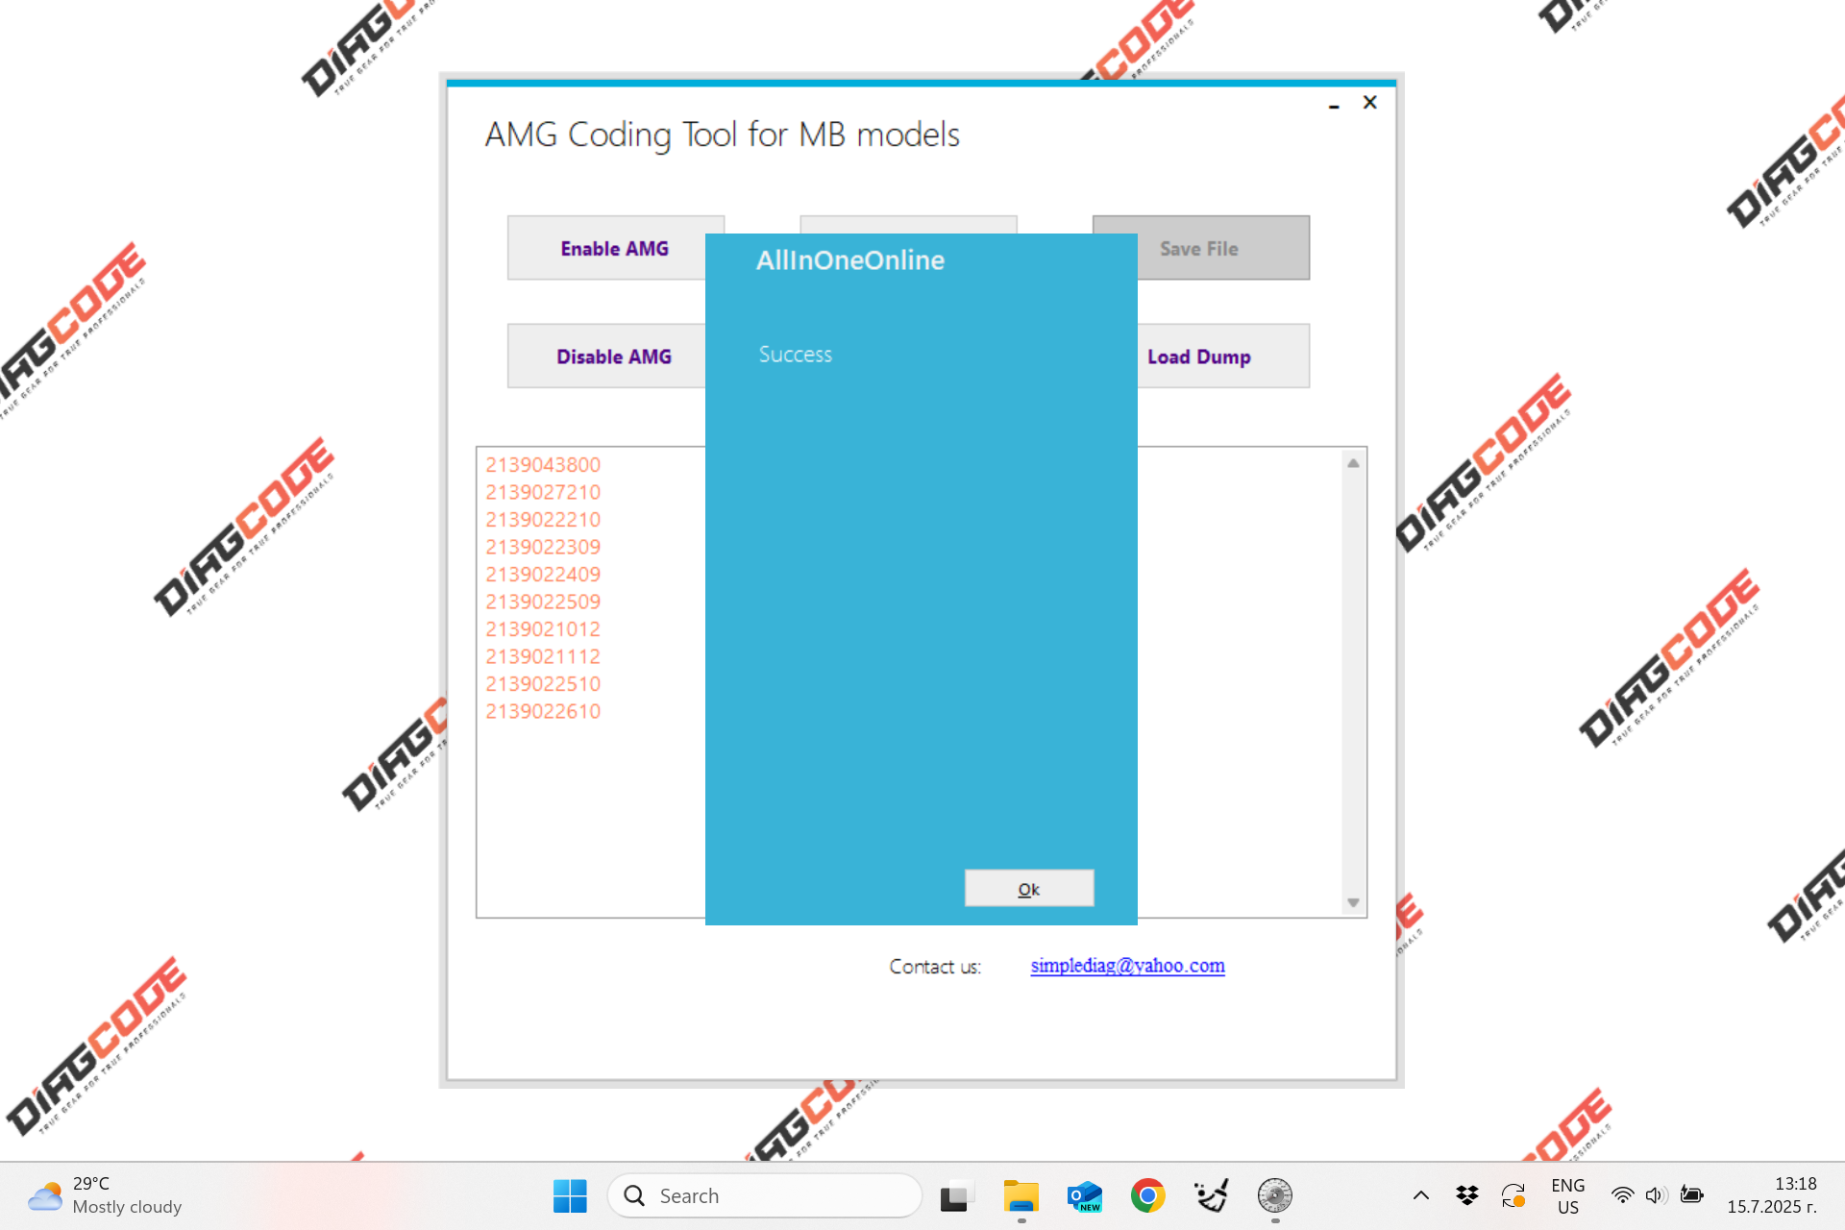Viewport: 1845px width, 1230px height.
Task: Click Ok in the AllInOneOnline dialog
Action: click(1028, 888)
